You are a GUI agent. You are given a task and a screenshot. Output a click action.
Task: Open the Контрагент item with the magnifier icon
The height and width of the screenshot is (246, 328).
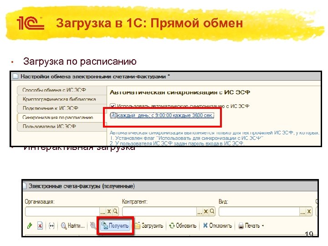point(212,211)
